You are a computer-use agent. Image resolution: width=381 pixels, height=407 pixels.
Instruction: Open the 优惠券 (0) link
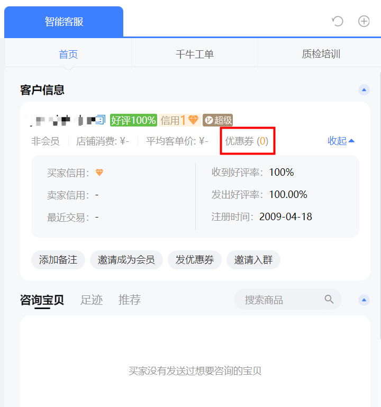tap(247, 141)
